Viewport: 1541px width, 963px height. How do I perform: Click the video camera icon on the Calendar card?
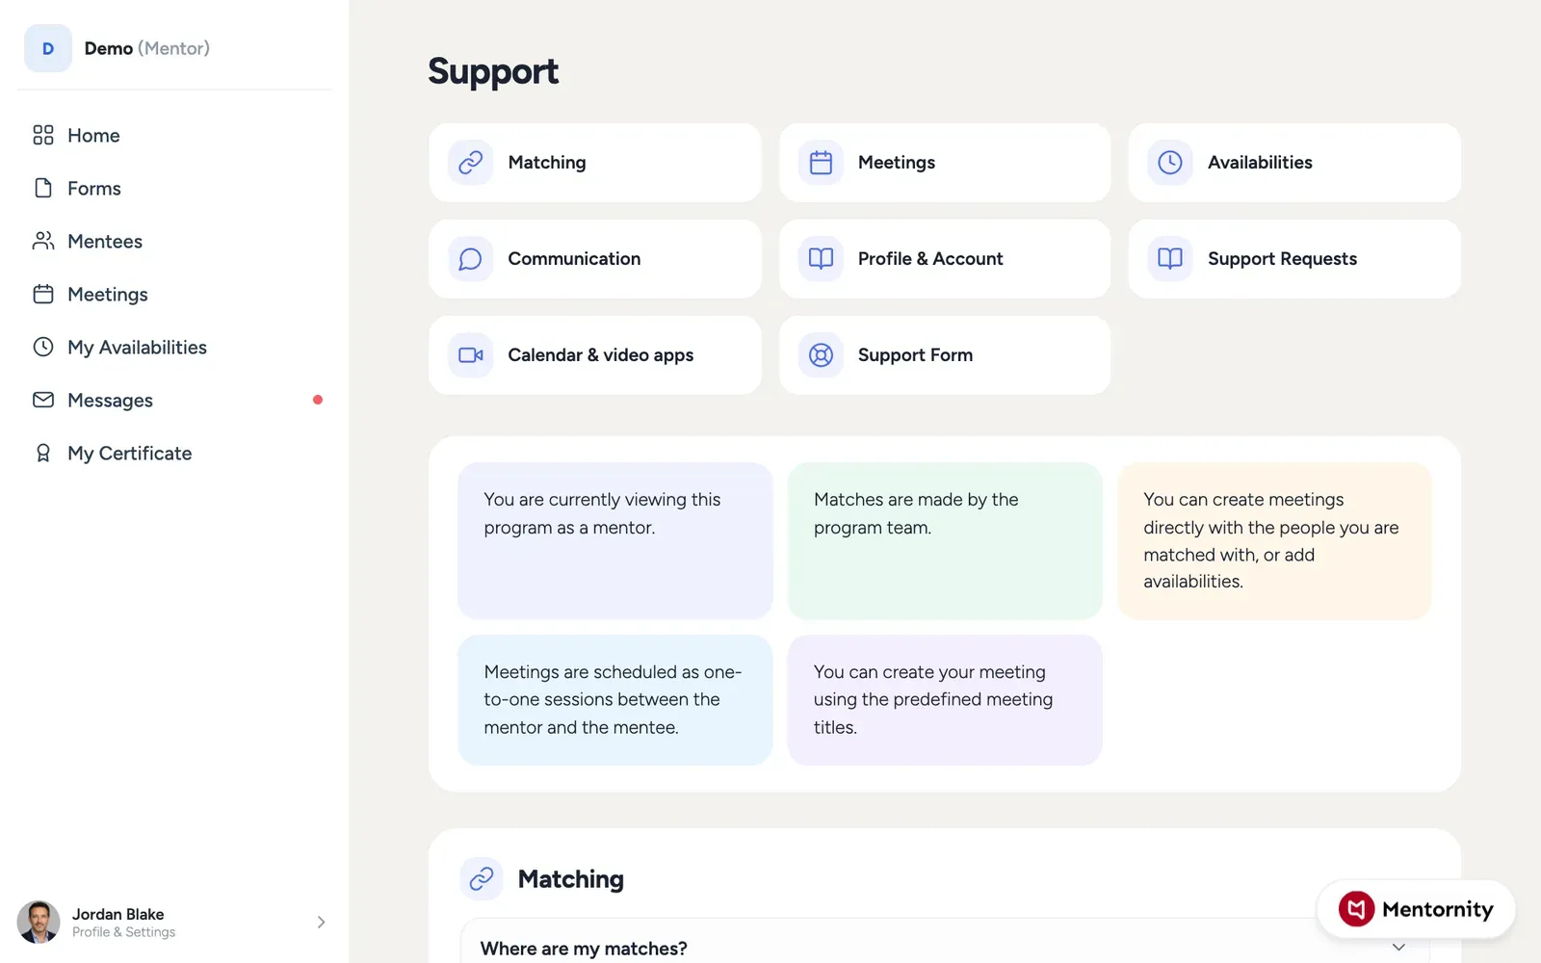[x=471, y=355]
